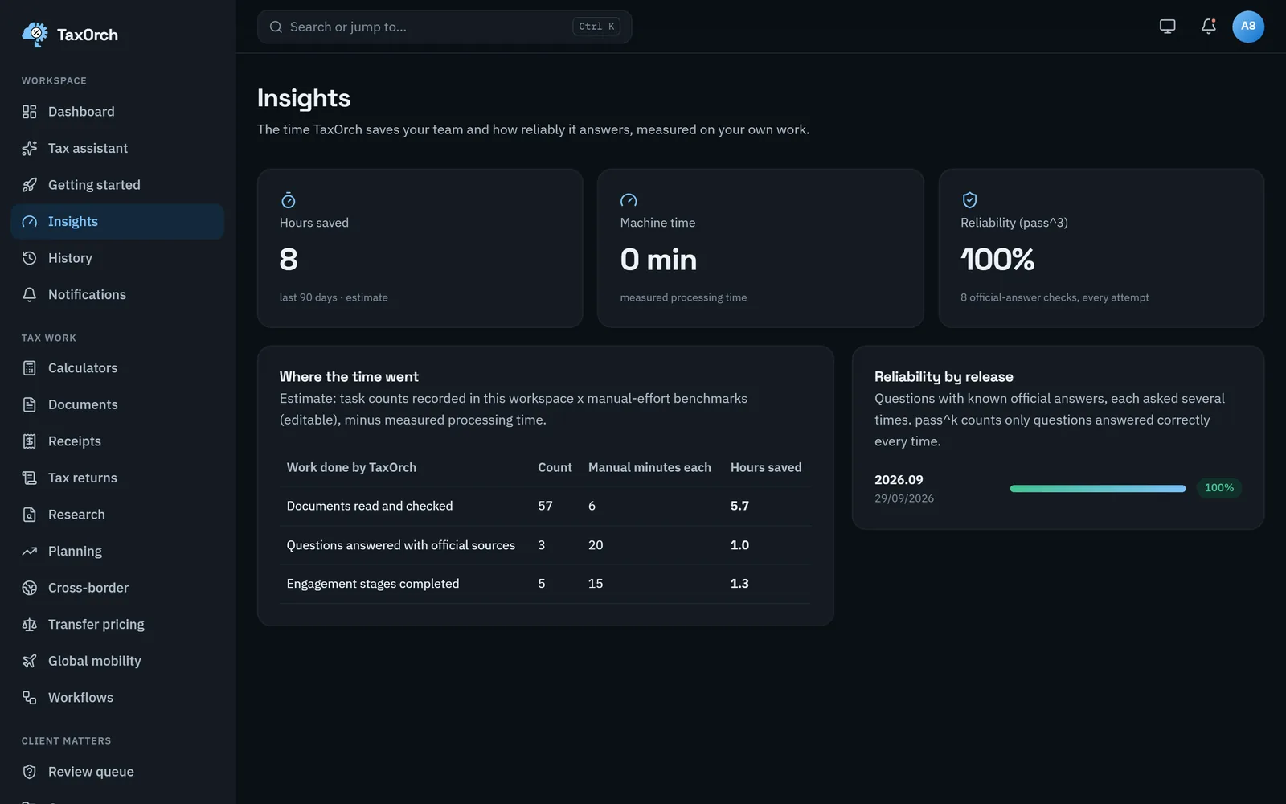Click the 2026.09 reliability progress bar
The width and height of the screenshot is (1286, 804).
click(1098, 488)
